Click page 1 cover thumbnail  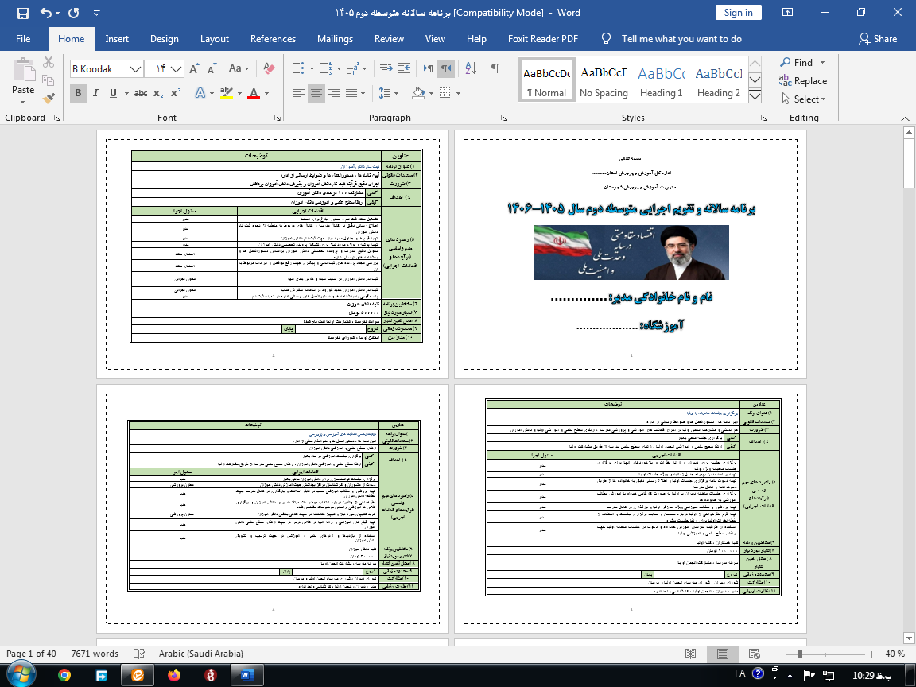[631, 254]
